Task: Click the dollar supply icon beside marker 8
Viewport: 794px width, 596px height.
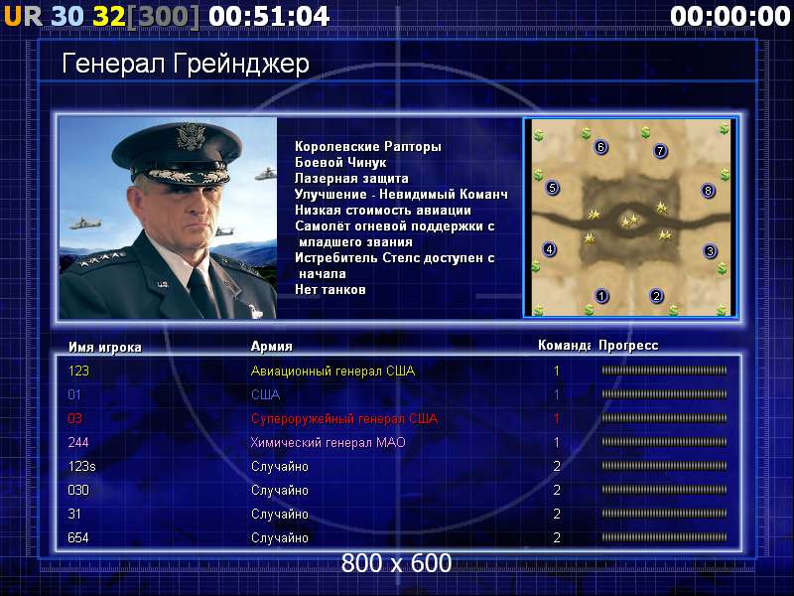Action: coord(726,176)
